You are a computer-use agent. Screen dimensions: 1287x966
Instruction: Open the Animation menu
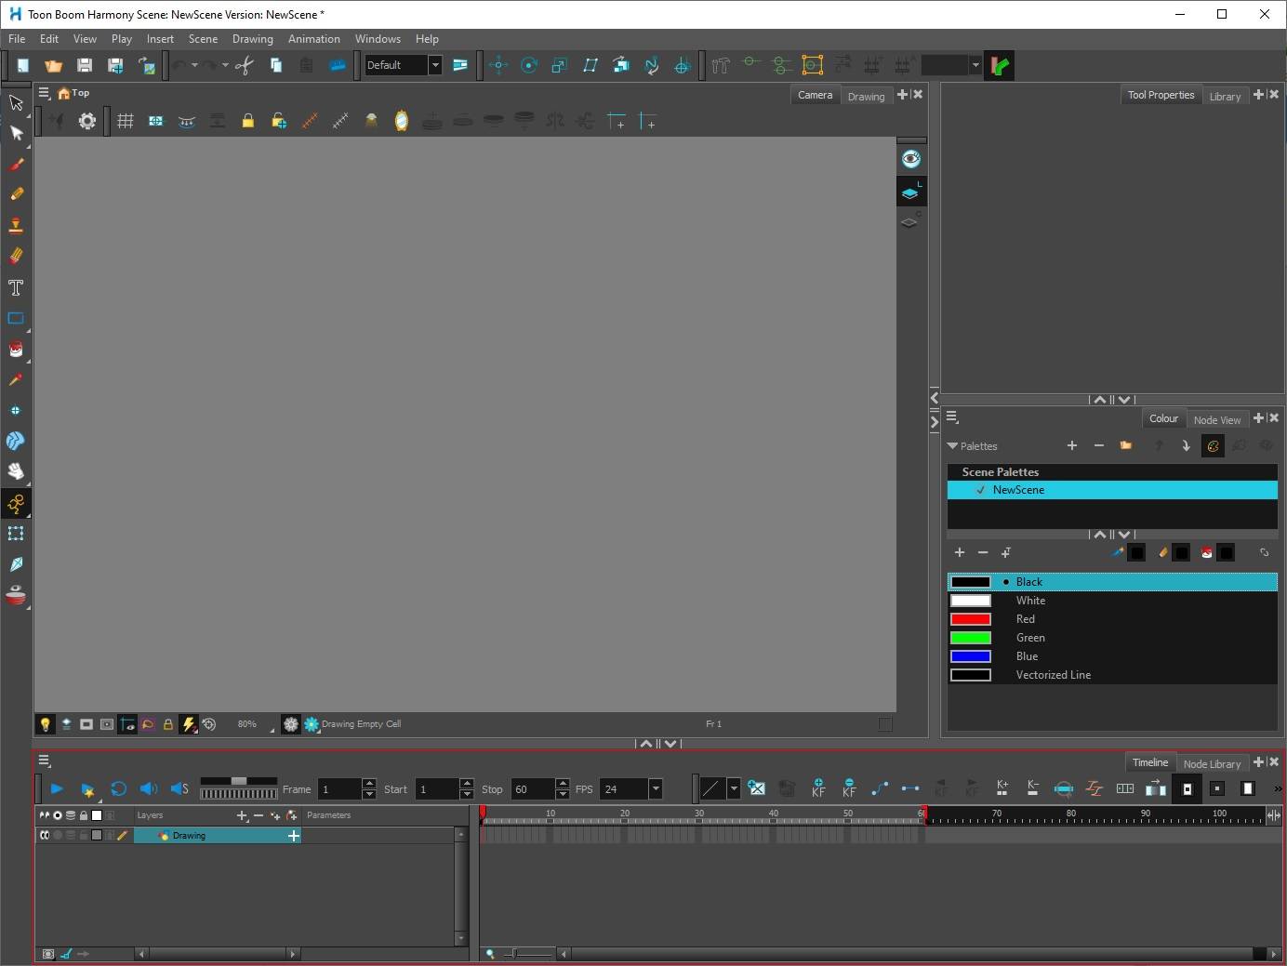(313, 39)
